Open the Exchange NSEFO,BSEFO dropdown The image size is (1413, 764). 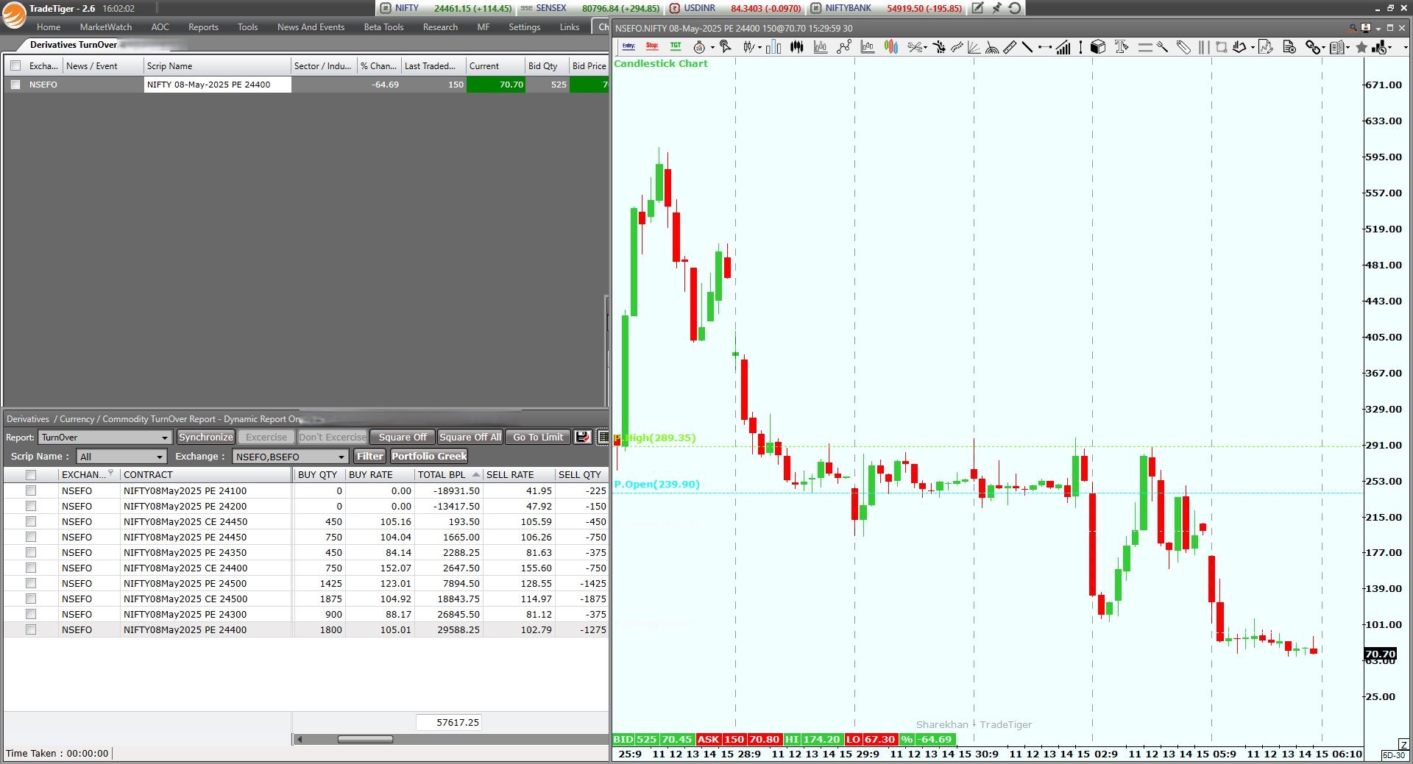click(x=289, y=457)
